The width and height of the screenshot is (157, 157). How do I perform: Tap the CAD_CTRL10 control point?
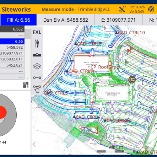pyautogui.click(x=116, y=33)
